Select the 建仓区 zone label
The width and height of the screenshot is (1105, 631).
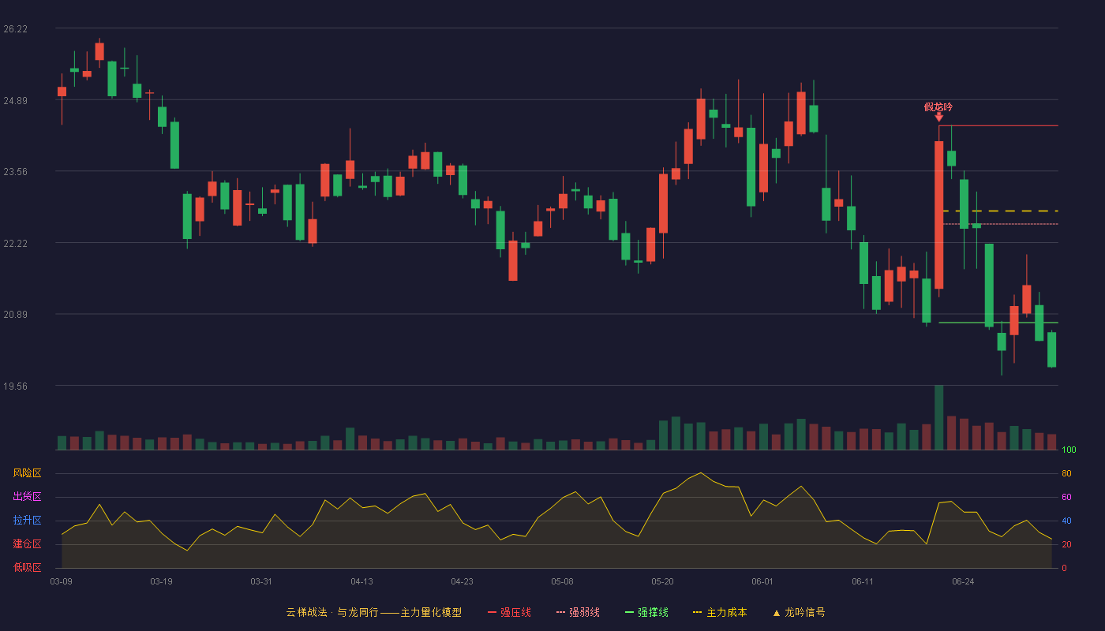click(27, 544)
